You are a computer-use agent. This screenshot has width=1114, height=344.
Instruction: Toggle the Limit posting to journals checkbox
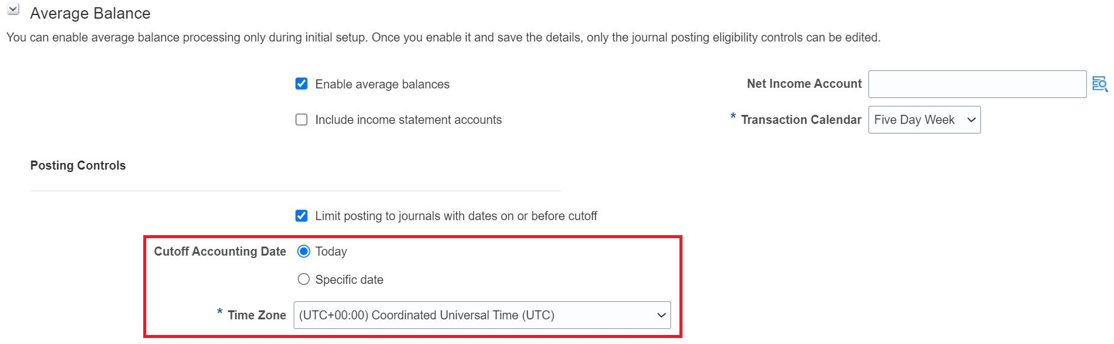point(302,216)
